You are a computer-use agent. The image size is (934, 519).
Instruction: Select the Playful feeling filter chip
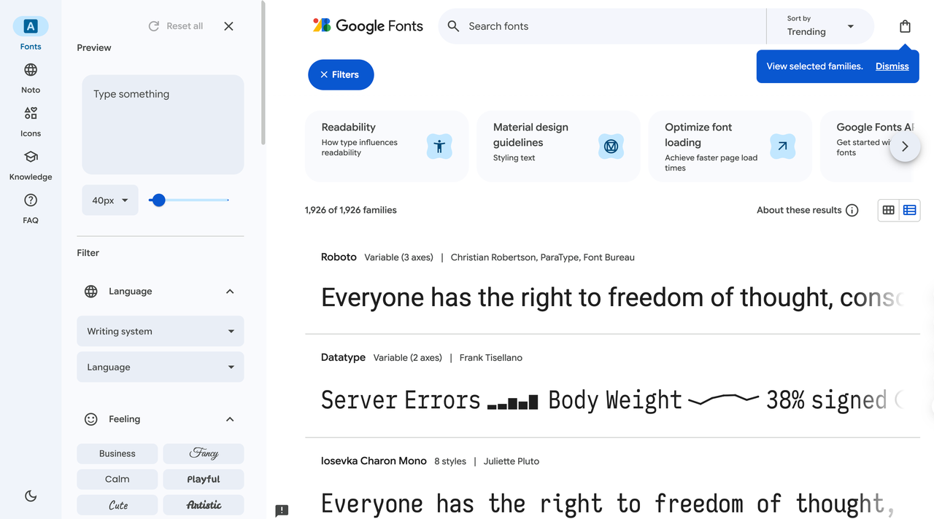[x=203, y=479]
